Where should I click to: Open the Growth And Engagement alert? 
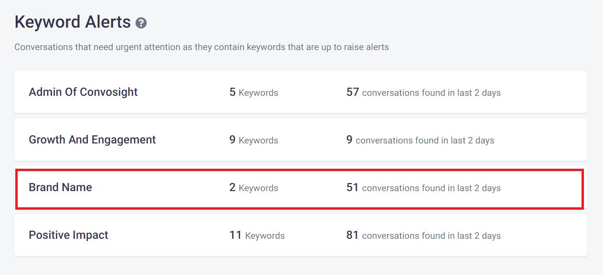point(92,140)
